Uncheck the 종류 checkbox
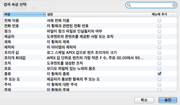180x105 pixels. point(159,74)
